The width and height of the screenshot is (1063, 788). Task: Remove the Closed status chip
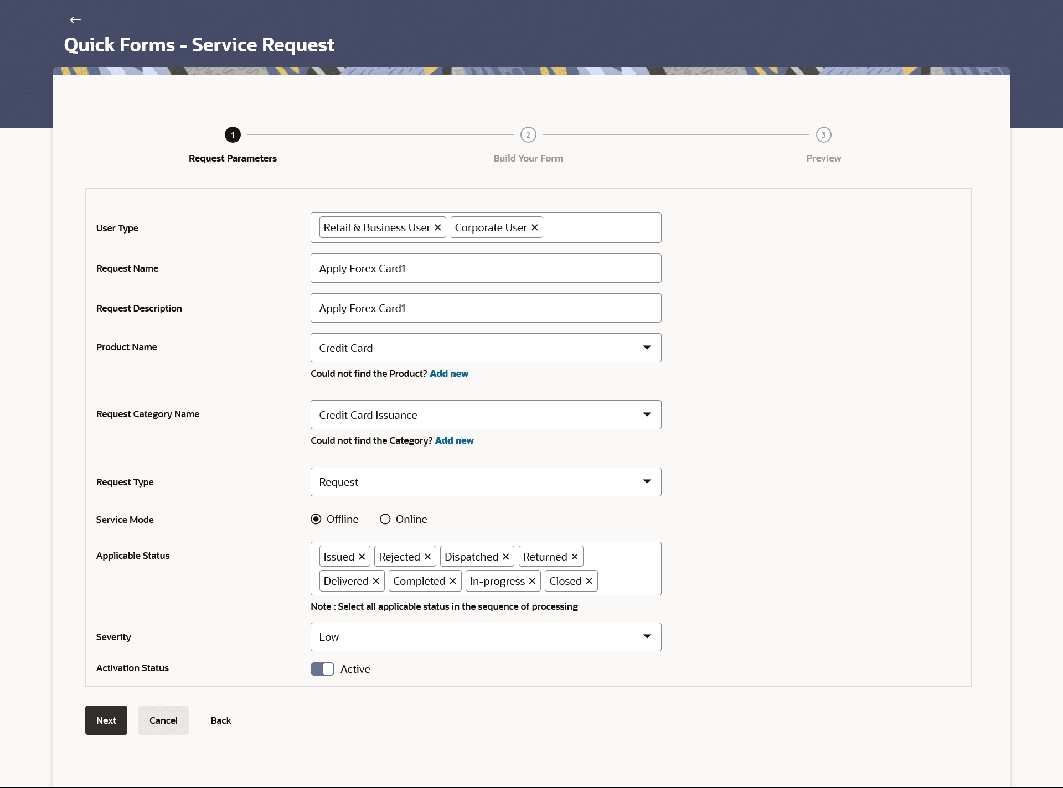pos(589,581)
